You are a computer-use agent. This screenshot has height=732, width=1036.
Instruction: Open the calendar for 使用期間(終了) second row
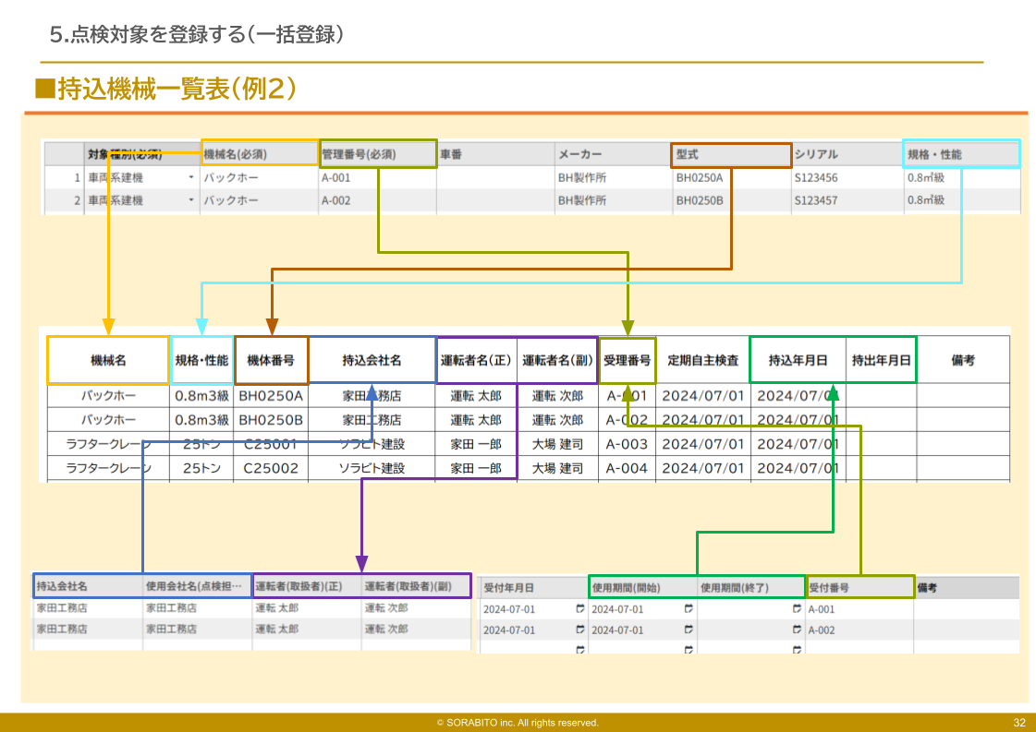pos(797,630)
